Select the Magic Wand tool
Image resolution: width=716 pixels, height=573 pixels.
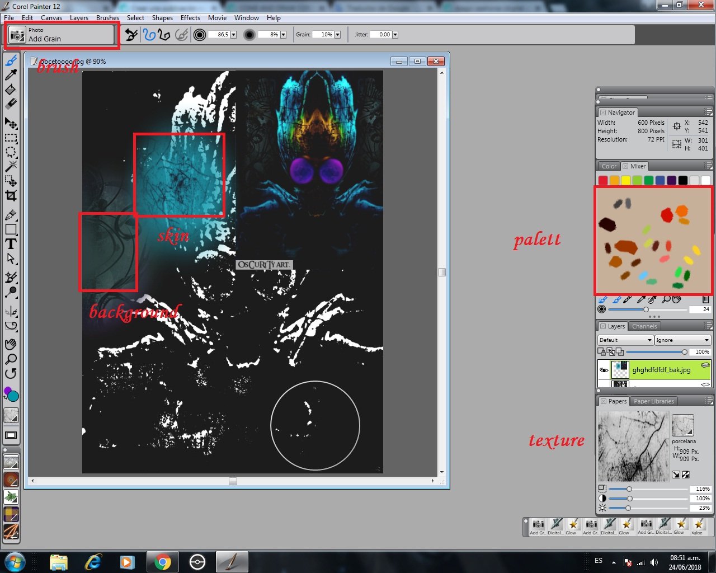pos(11,167)
